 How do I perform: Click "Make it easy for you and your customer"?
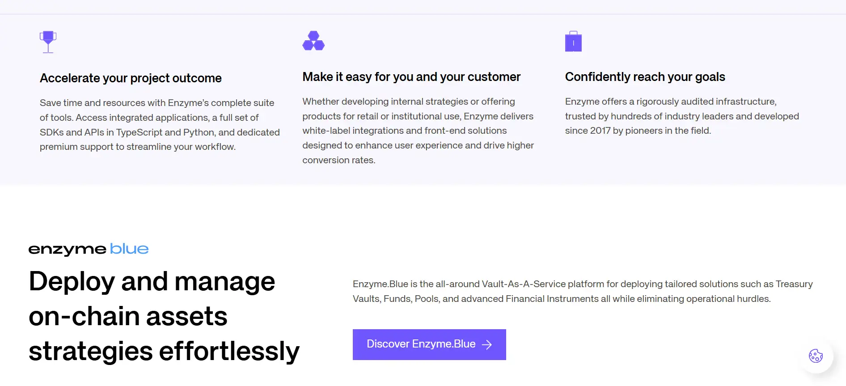411,77
